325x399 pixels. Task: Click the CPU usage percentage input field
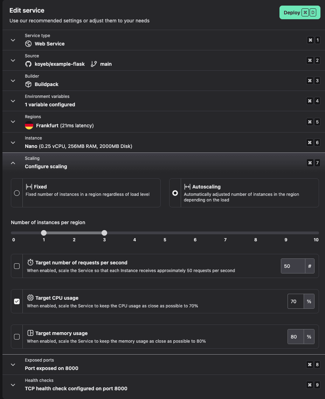[x=295, y=301]
